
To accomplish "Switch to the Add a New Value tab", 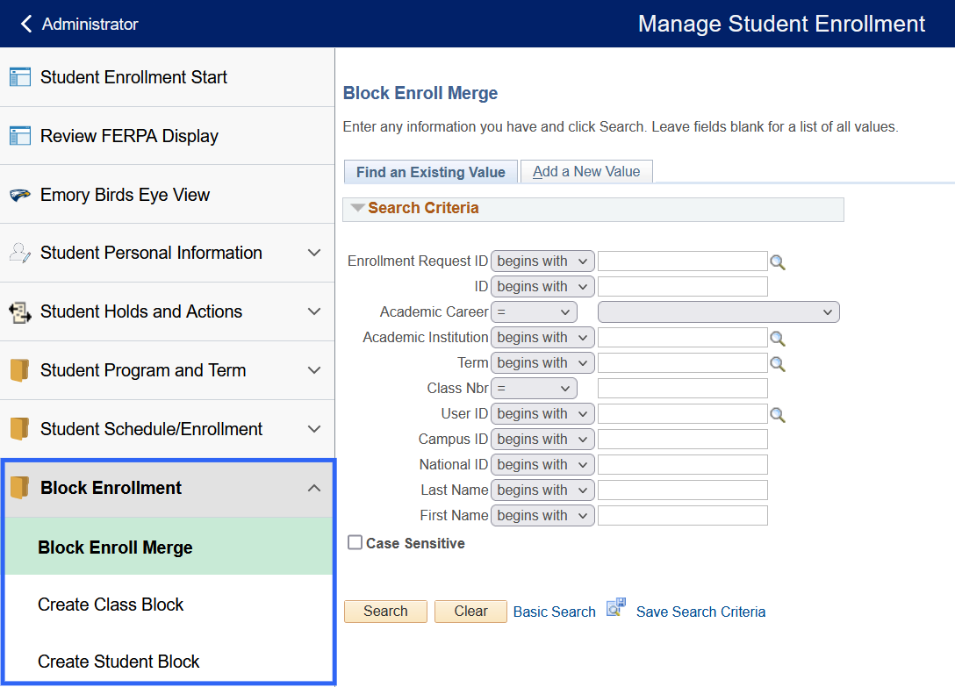I will coord(586,172).
